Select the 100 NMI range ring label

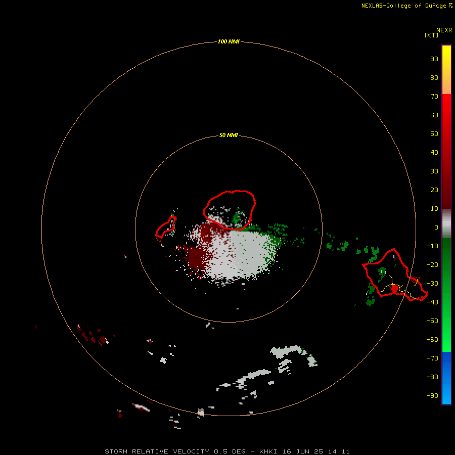click(x=229, y=41)
